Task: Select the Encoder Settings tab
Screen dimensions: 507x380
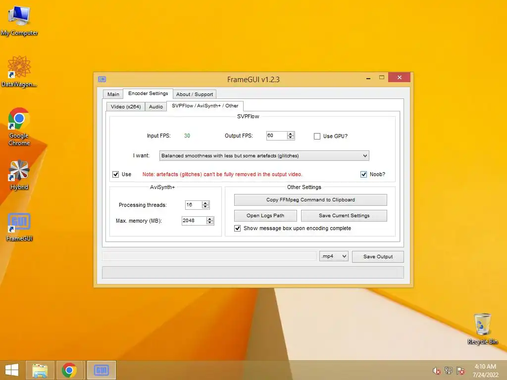Action: click(148, 94)
